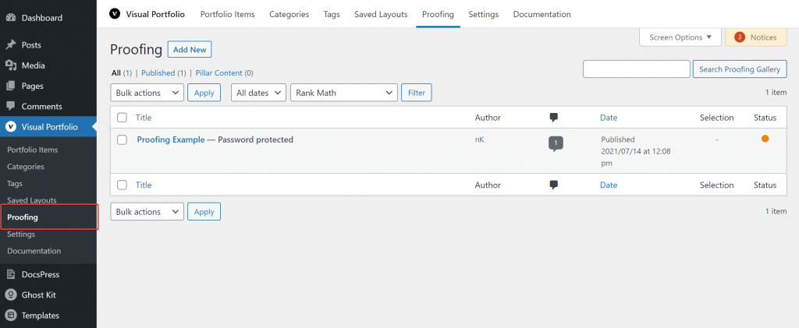799x328 pixels.
Task: Open the Rank Math filter dropdown
Action: pos(344,93)
